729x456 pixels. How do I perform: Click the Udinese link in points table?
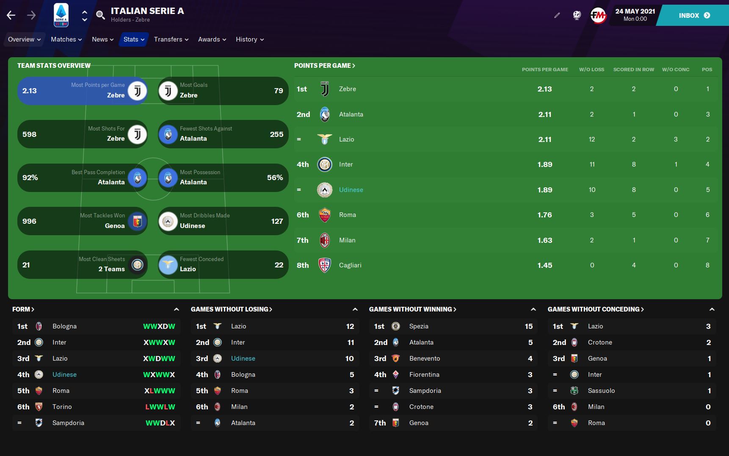351,190
